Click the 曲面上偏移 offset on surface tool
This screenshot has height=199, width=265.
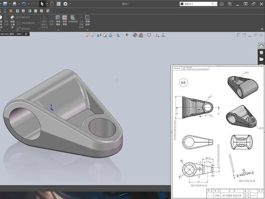[13, 22]
